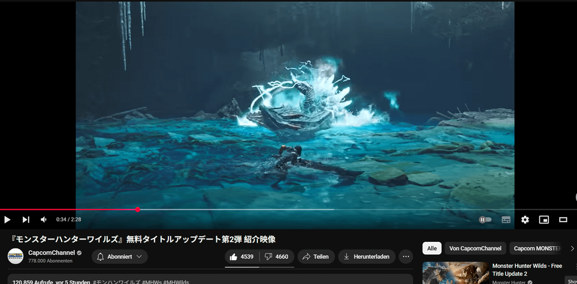Skip to the next video
Screen dimensions: 577x284
(x=26, y=220)
